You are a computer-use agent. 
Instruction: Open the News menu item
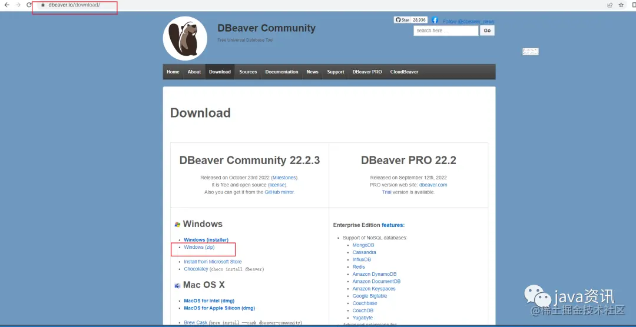point(312,72)
